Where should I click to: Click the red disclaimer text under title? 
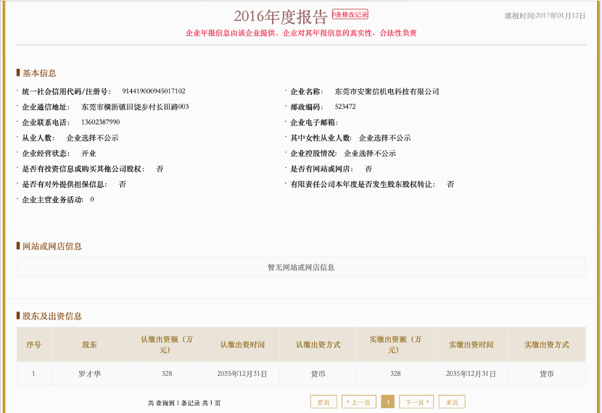pyautogui.click(x=301, y=33)
